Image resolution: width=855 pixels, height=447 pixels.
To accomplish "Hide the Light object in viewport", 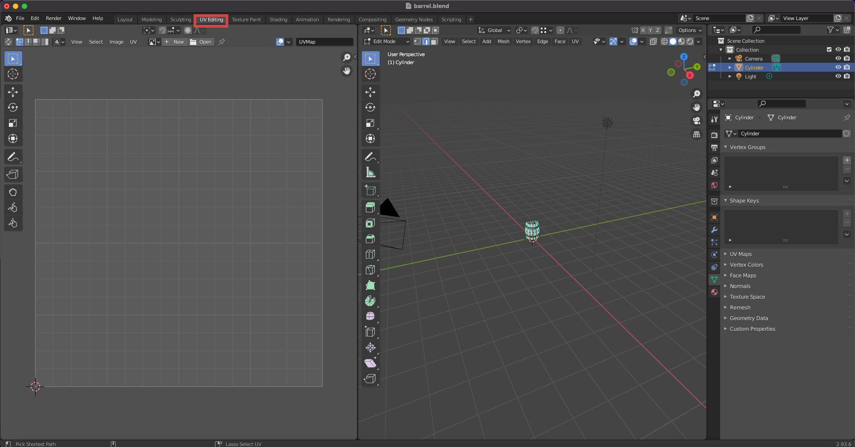I will click(838, 76).
